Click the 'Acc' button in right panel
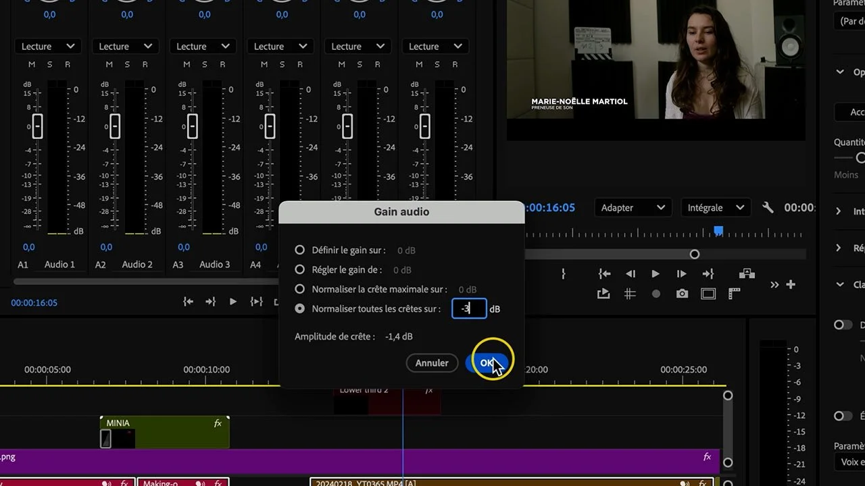The width and height of the screenshot is (865, 486). point(849,112)
